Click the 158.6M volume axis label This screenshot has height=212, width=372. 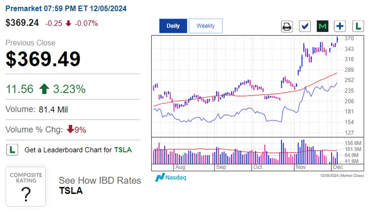353,143
